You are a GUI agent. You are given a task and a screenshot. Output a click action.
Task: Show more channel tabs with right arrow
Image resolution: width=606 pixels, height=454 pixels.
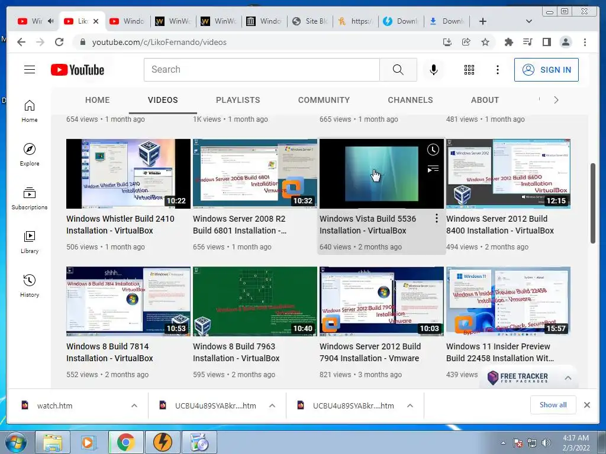(556, 100)
